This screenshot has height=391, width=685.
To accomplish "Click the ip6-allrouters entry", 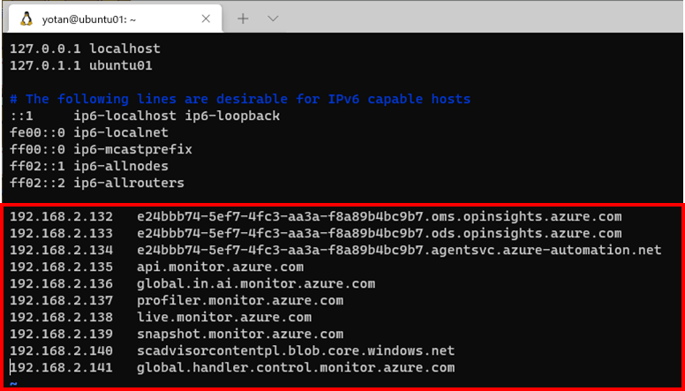I will pos(129,183).
